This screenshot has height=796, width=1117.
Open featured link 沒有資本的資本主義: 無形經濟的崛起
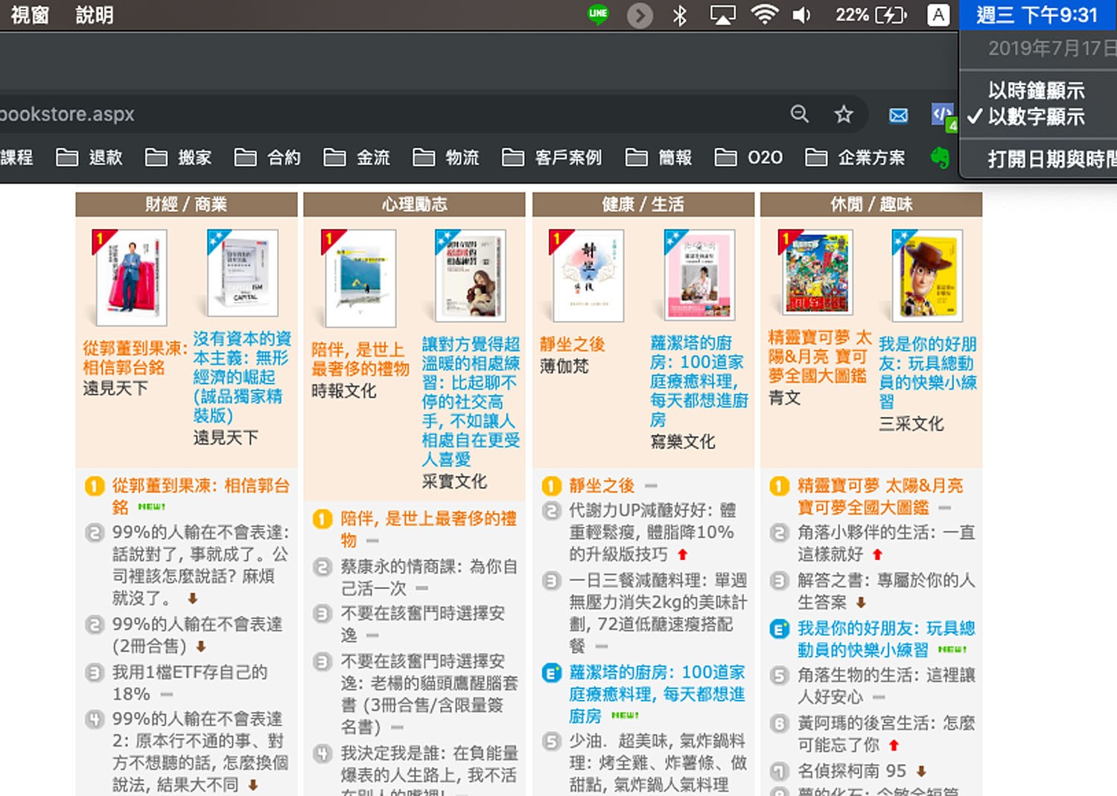(x=242, y=377)
